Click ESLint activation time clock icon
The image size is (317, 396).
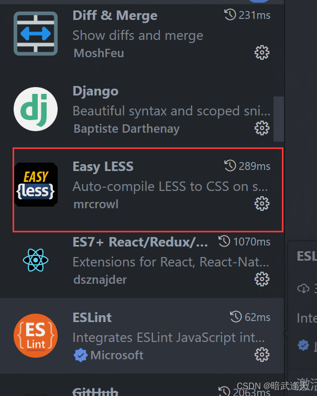[x=236, y=317]
